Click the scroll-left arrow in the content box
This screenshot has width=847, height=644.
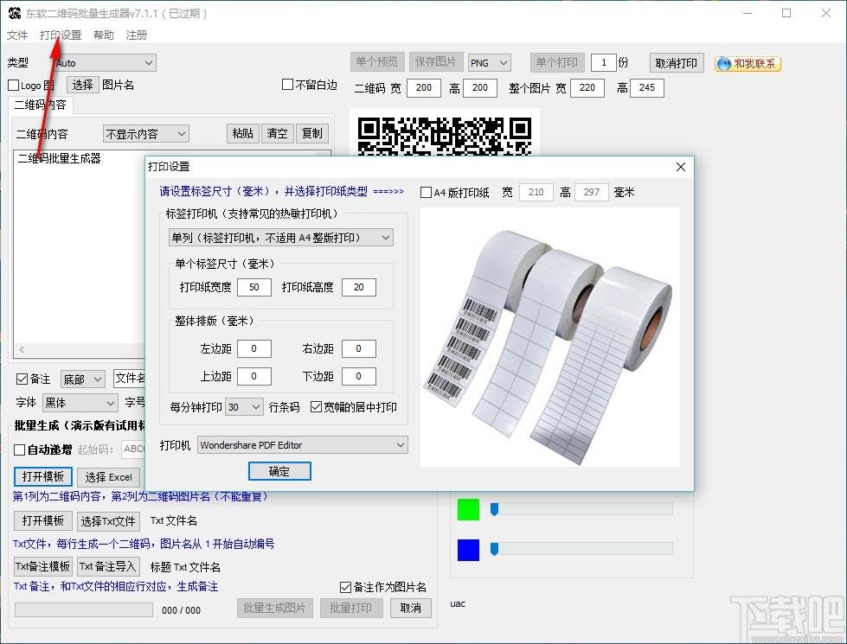click(x=22, y=350)
